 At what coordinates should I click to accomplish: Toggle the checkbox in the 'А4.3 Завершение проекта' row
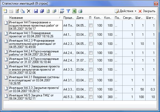click(91, 70)
